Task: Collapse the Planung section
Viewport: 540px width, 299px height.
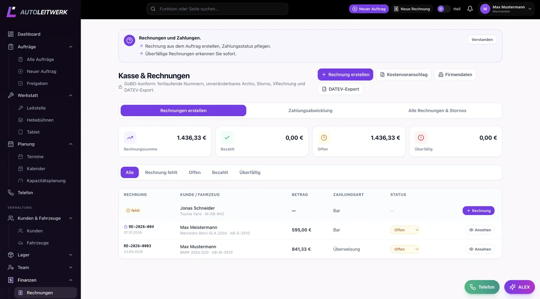Action: (71, 144)
